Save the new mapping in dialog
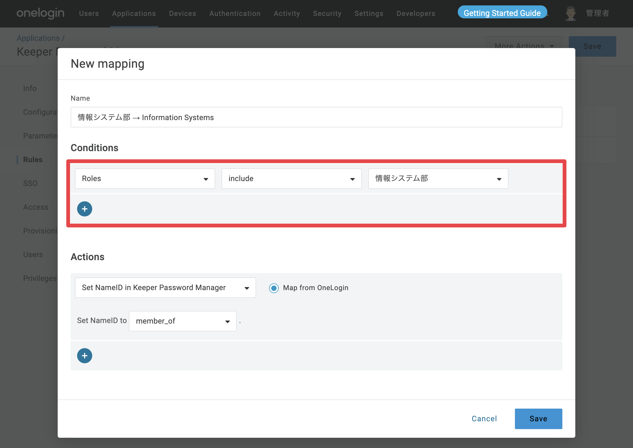Image resolution: width=633 pixels, height=448 pixels. pyautogui.click(x=538, y=419)
